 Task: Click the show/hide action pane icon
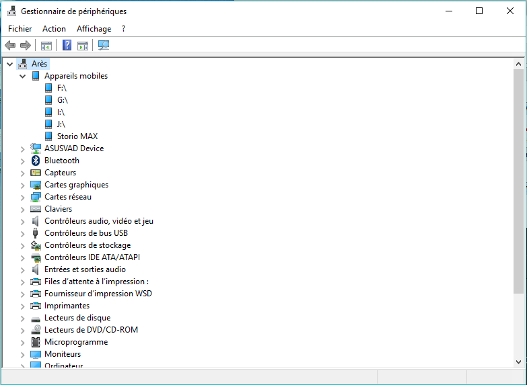(83, 46)
